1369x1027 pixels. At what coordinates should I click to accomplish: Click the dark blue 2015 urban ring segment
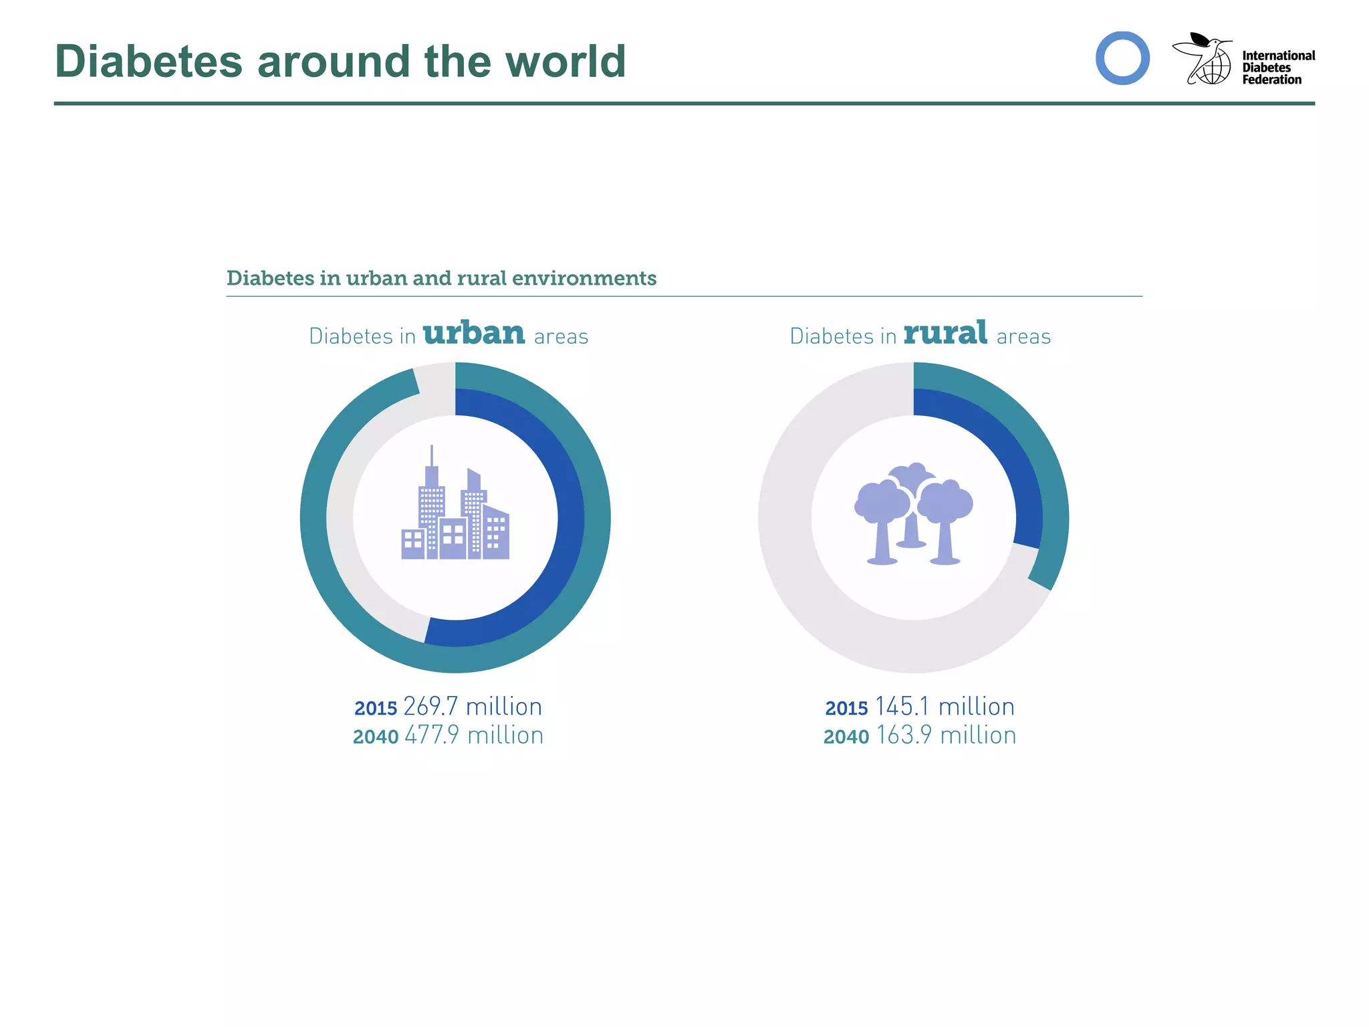pos(570,518)
